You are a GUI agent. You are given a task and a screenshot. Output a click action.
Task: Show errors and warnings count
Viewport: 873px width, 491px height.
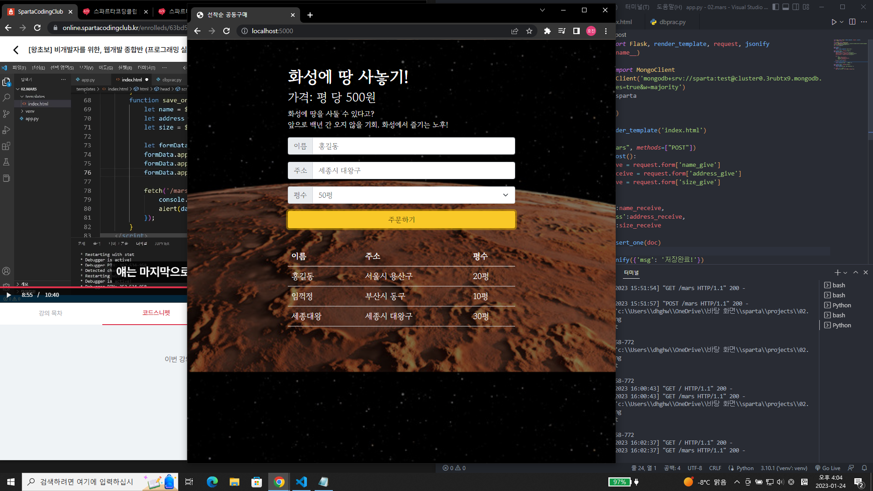coord(454,468)
